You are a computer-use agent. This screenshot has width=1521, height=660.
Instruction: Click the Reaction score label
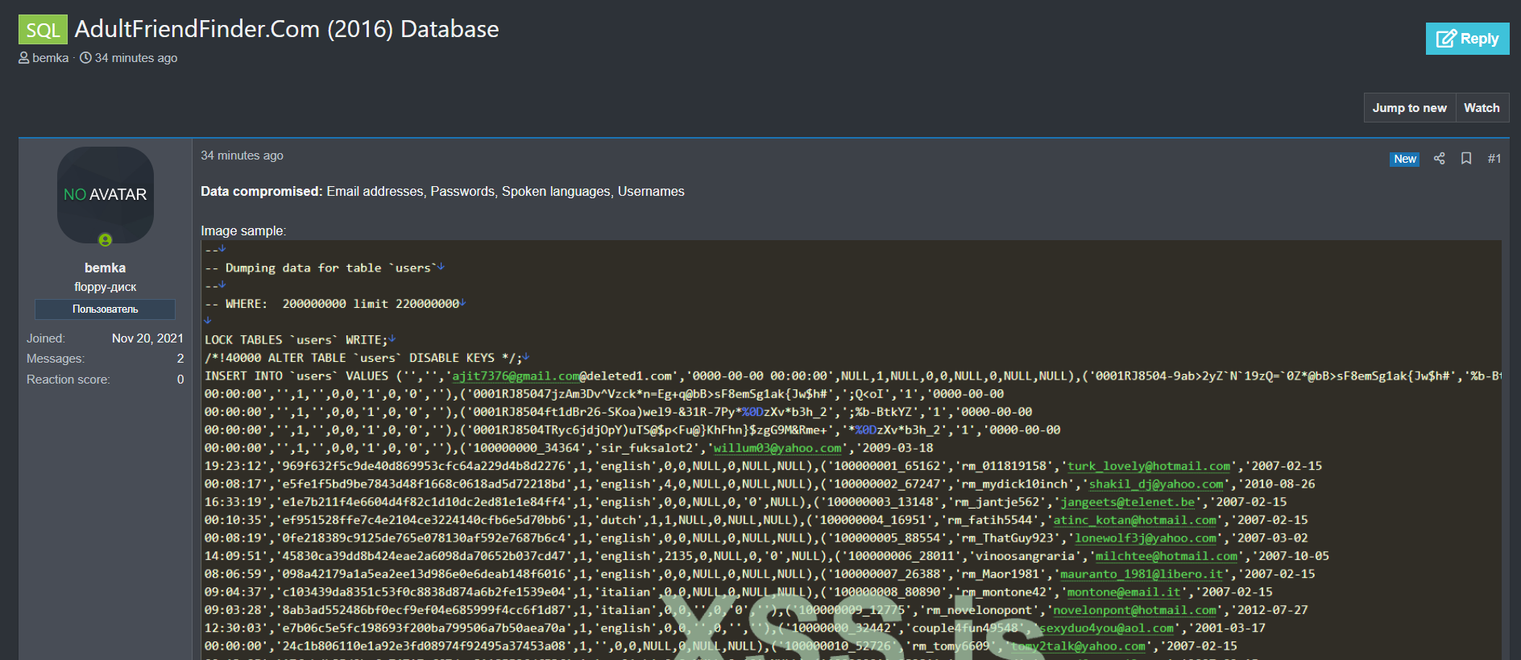[68, 380]
